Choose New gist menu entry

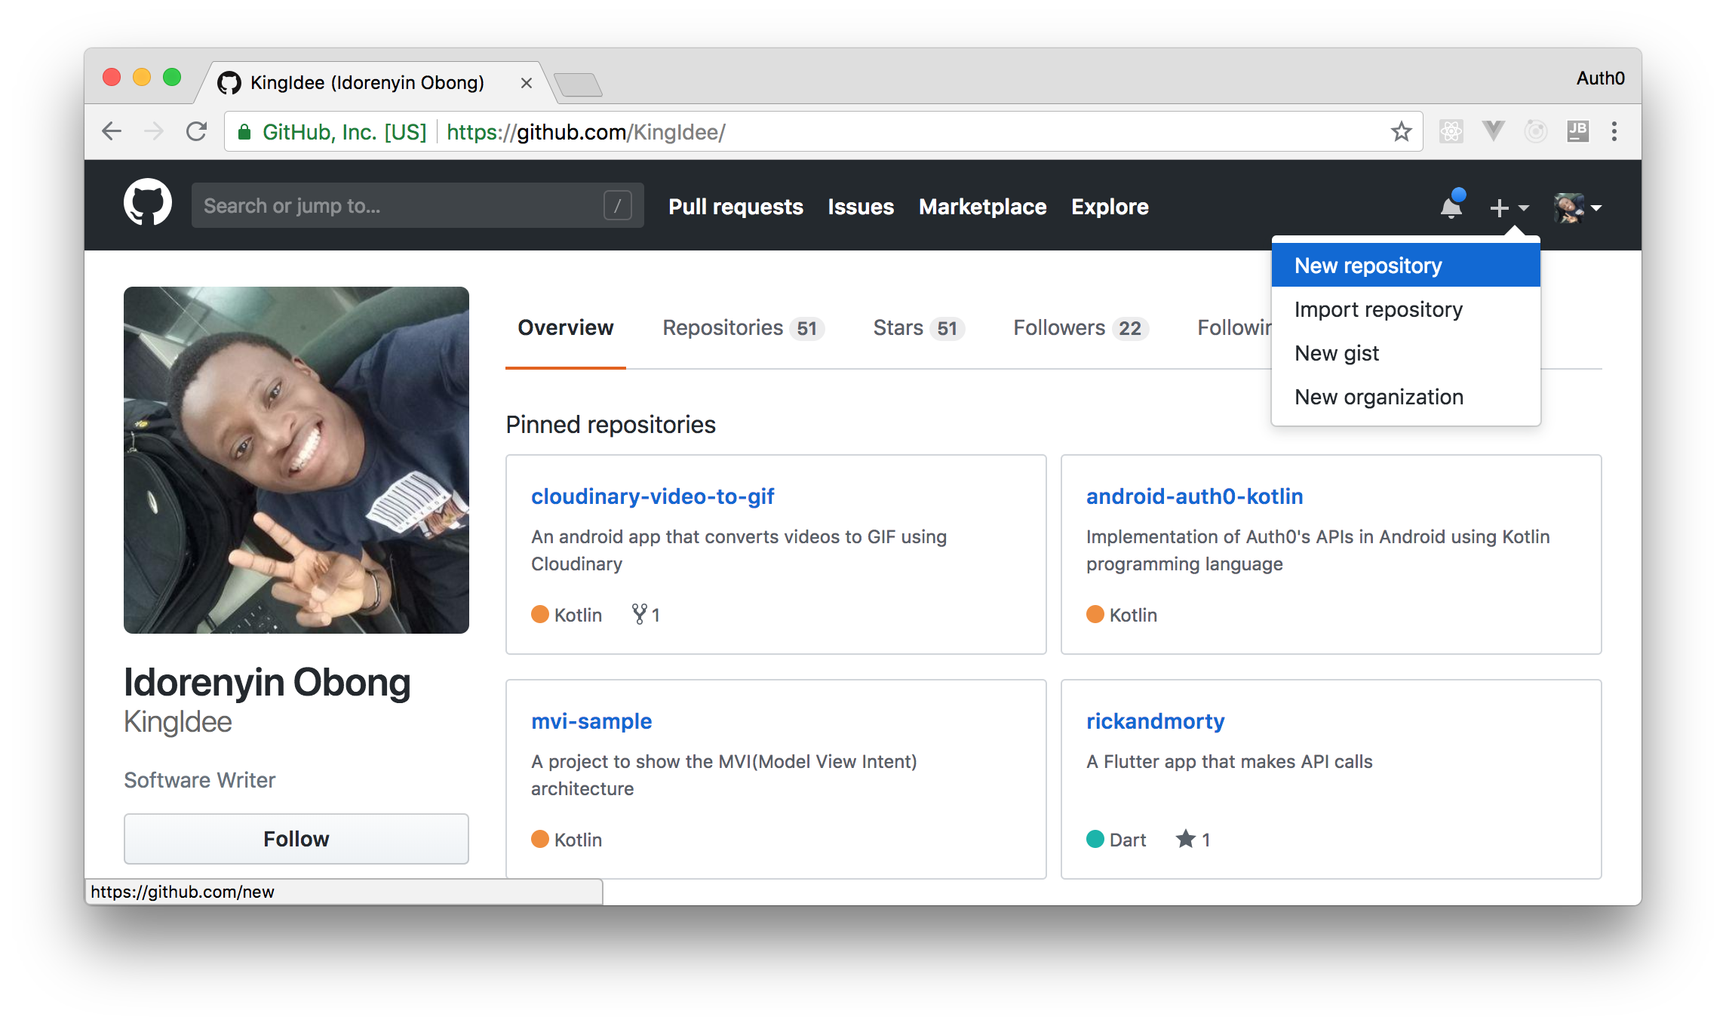click(1337, 353)
